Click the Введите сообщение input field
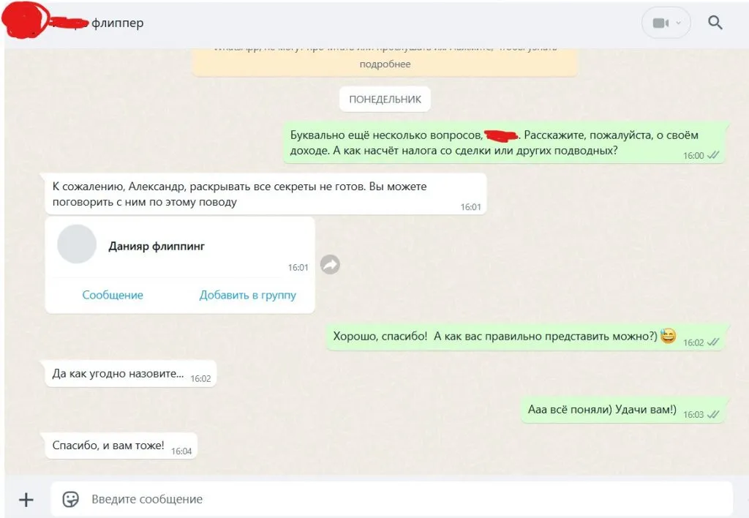The image size is (749, 518). pos(392,500)
